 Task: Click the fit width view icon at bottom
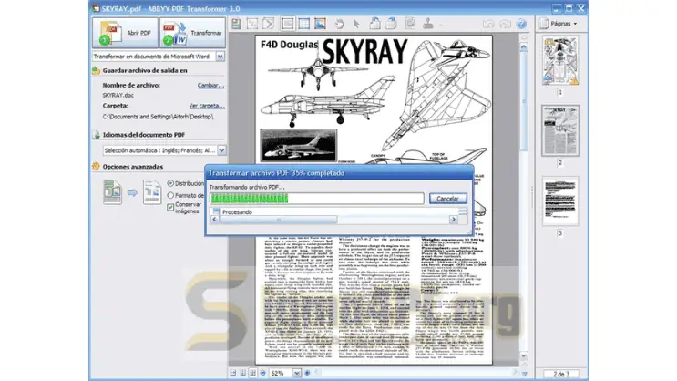(x=233, y=373)
